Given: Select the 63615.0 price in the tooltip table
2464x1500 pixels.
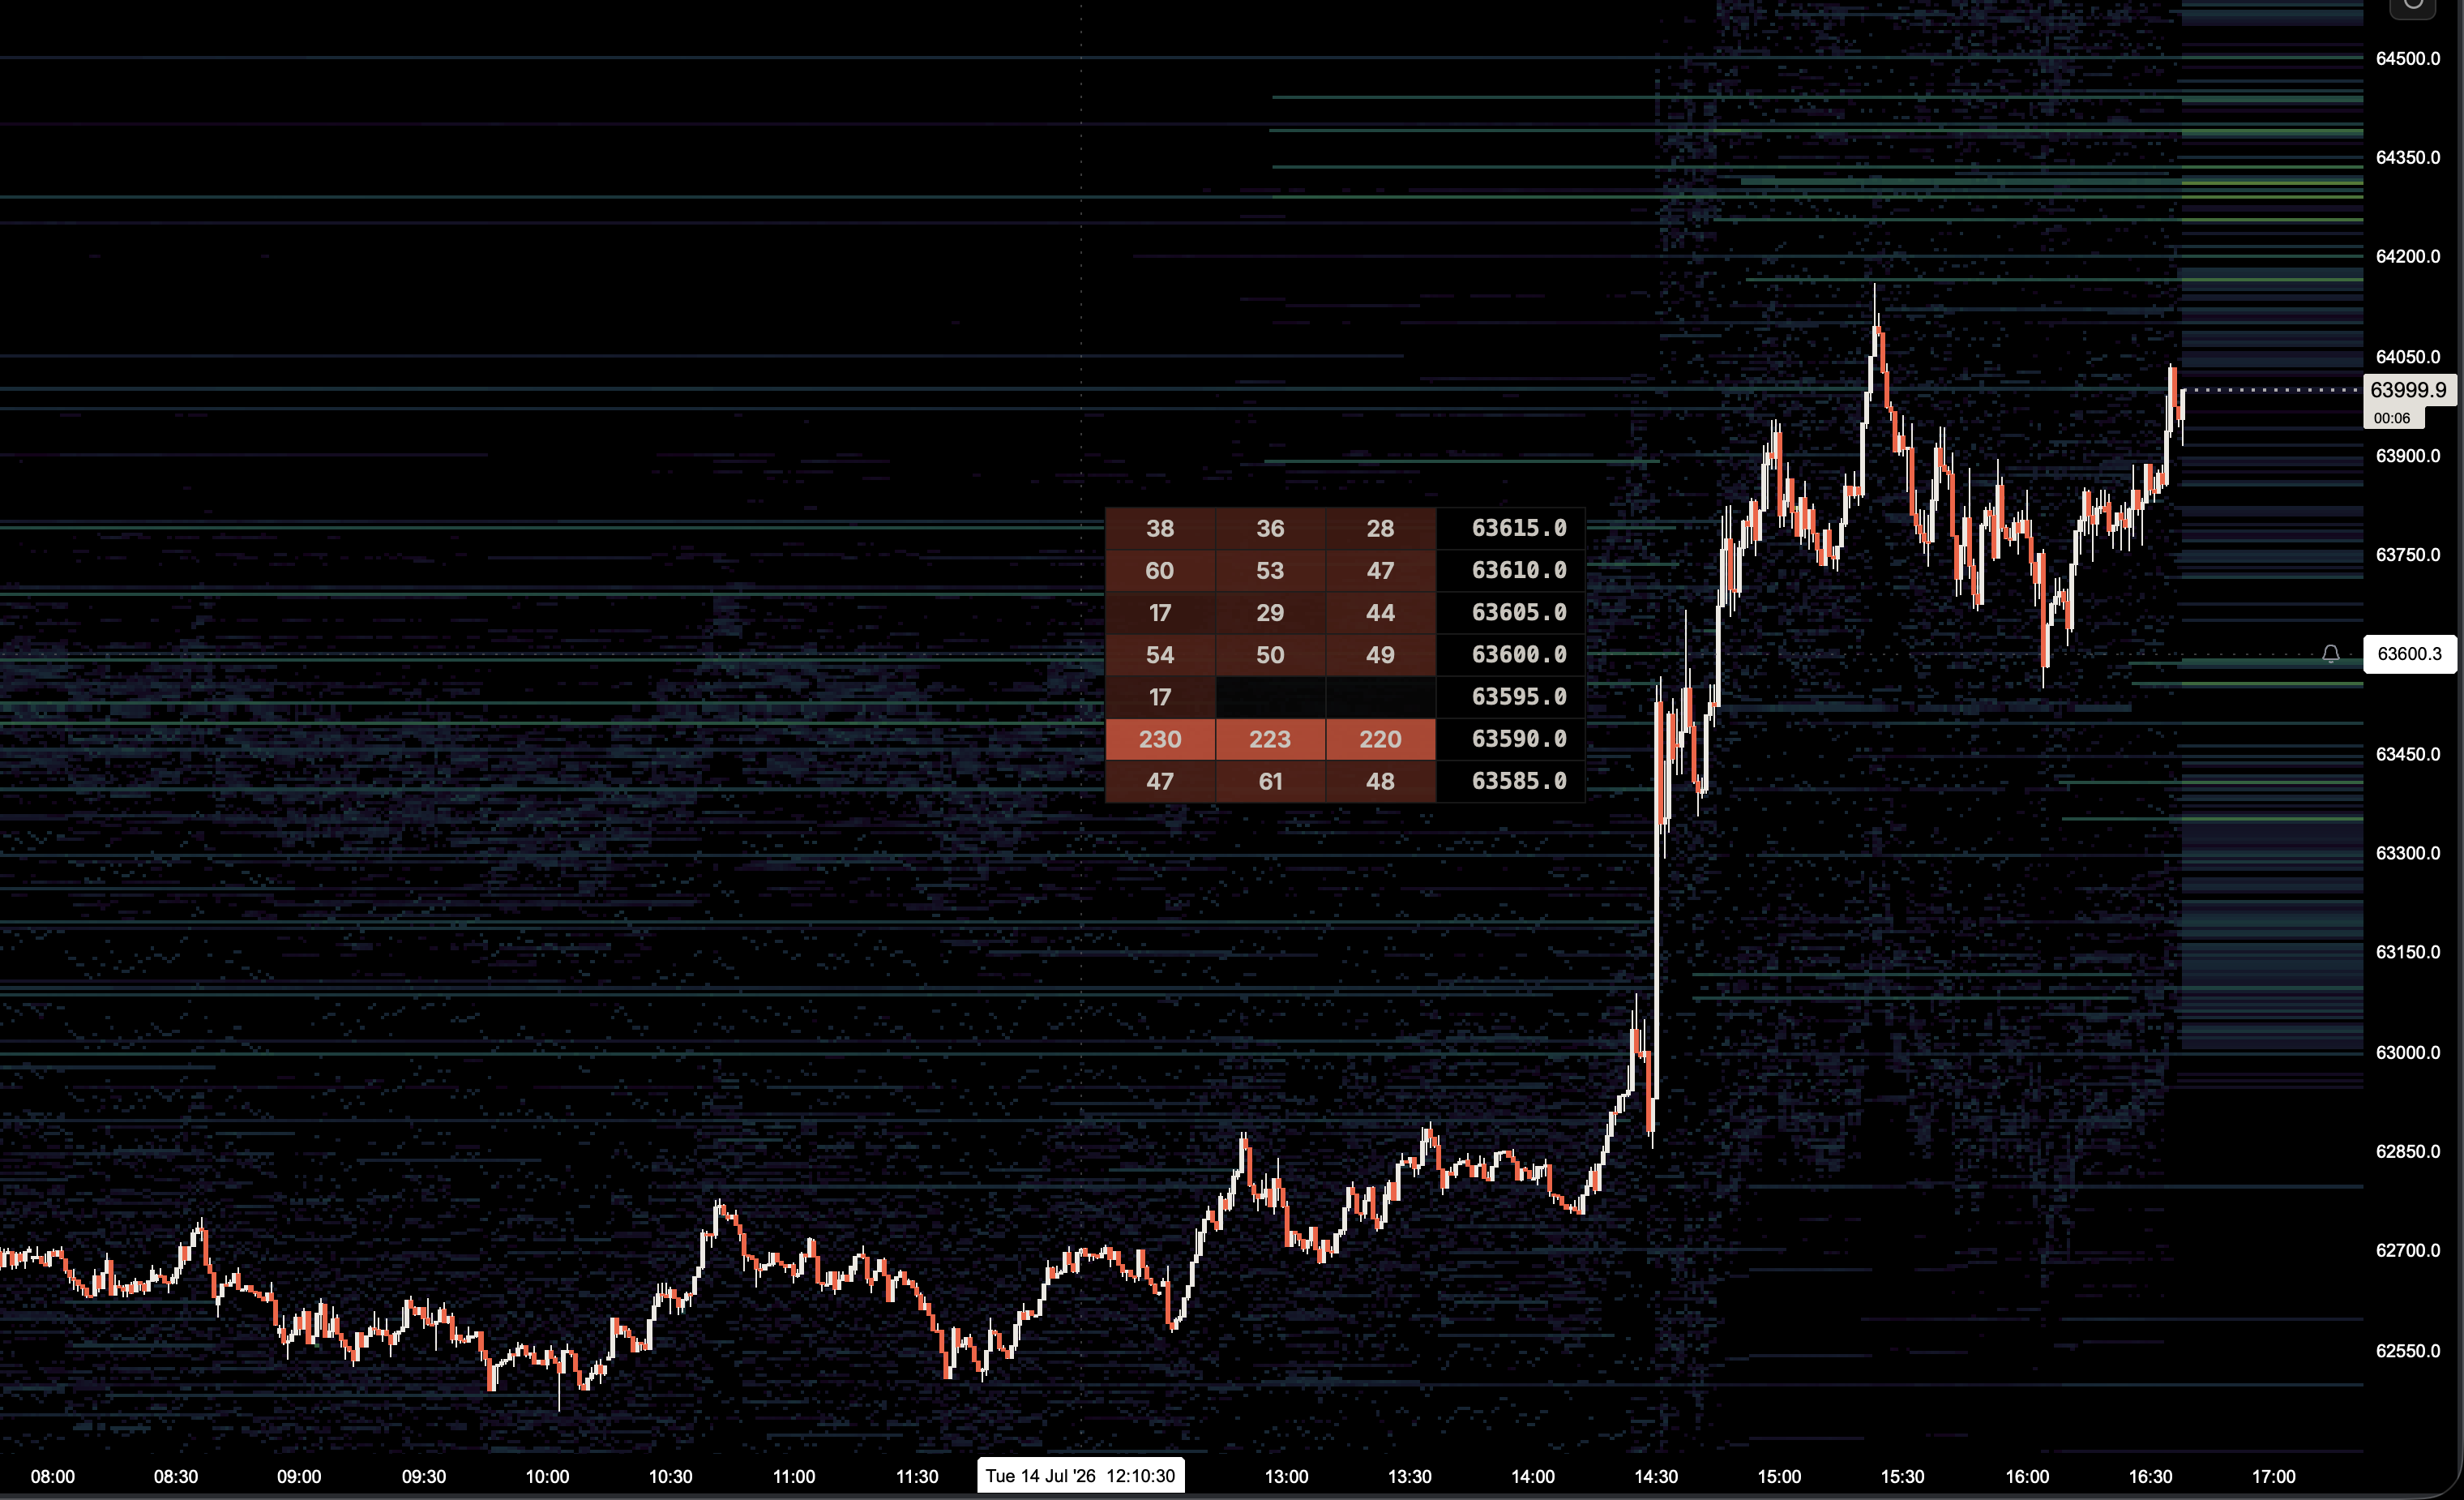Looking at the screenshot, I should point(1519,529).
